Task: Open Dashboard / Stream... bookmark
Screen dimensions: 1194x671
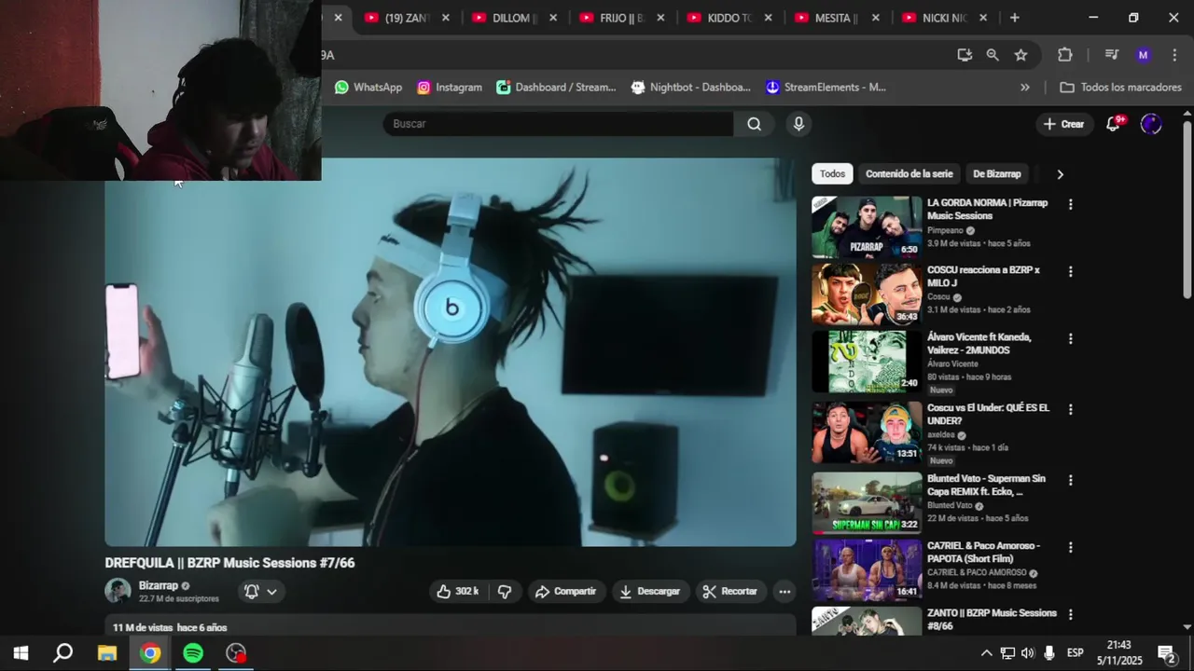Action: [x=556, y=88]
